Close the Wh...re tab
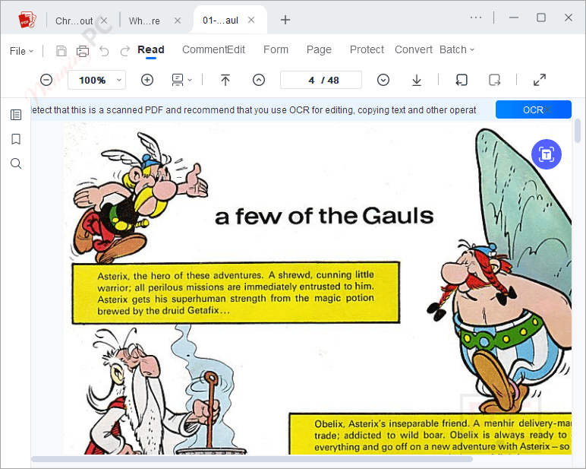586x469 pixels. pos(178,21)
